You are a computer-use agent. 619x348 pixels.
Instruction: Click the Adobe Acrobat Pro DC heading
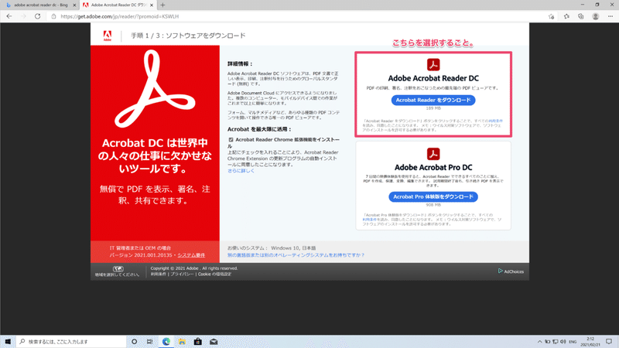click(433, 167)
